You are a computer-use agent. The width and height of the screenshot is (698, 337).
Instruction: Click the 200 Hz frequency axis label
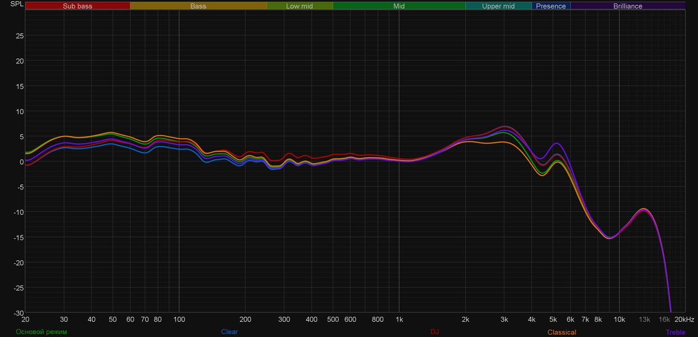pyautogui.click(x=245, y=320)
